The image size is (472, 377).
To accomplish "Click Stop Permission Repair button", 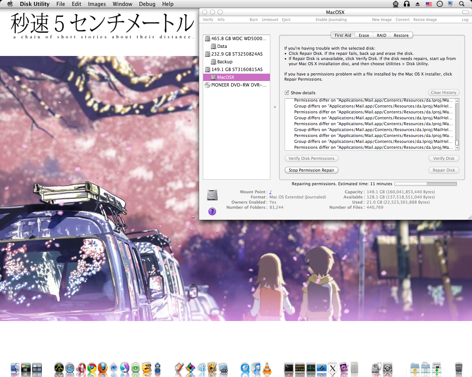I will pyautogui.click(x=312, y=170).
